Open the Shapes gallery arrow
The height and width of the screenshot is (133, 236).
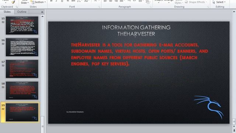[159, 3]
